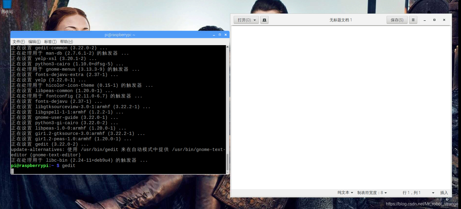Maximize the terminal window
The image size is (461, 209).
point(220,35)
